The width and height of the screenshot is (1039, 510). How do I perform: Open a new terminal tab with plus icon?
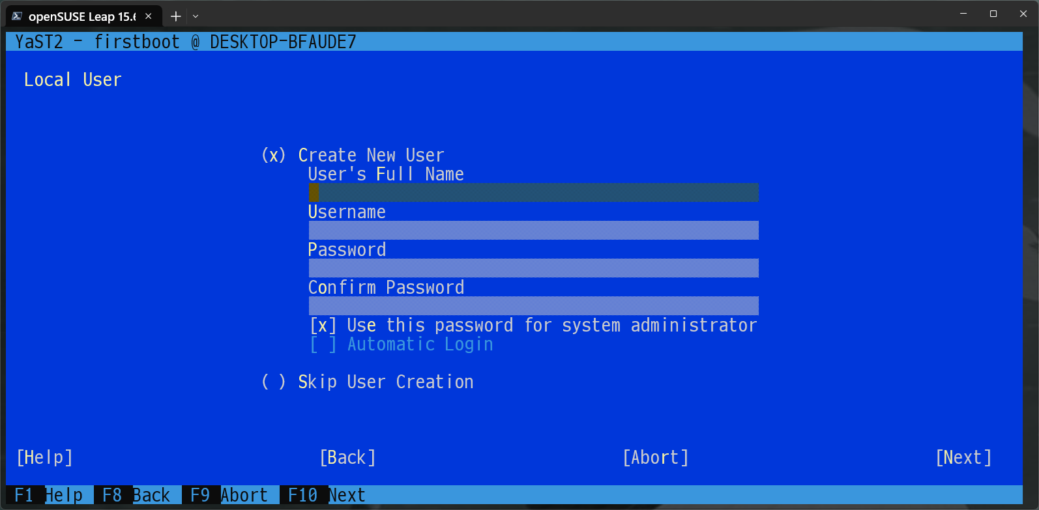[x=175, y=16]
